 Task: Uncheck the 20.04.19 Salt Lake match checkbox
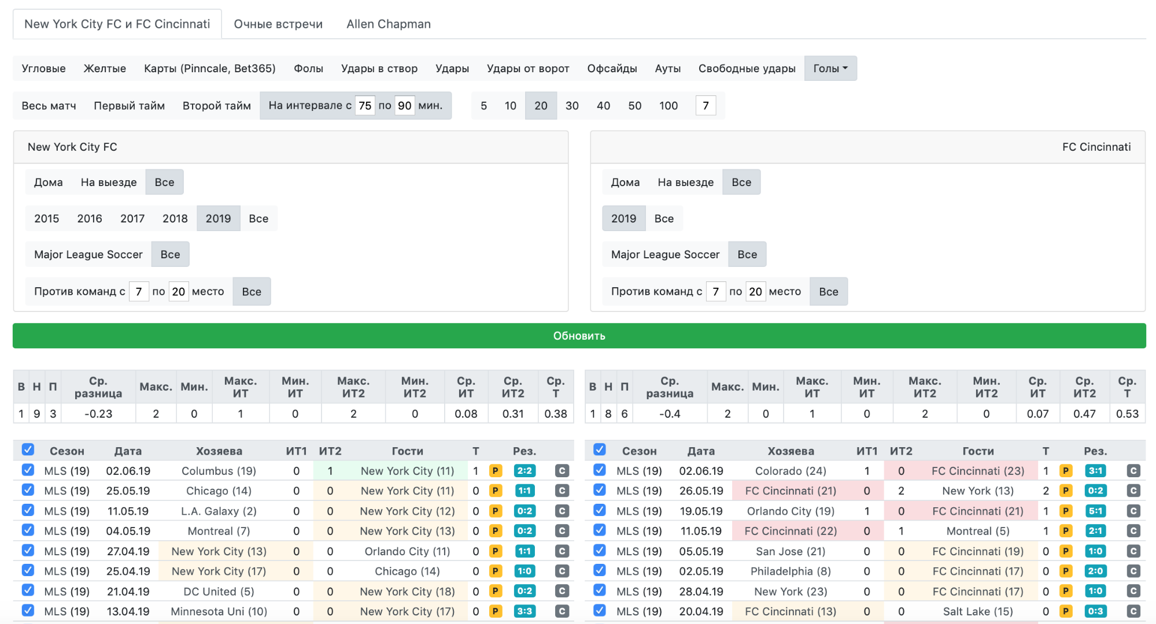(600, 610)
